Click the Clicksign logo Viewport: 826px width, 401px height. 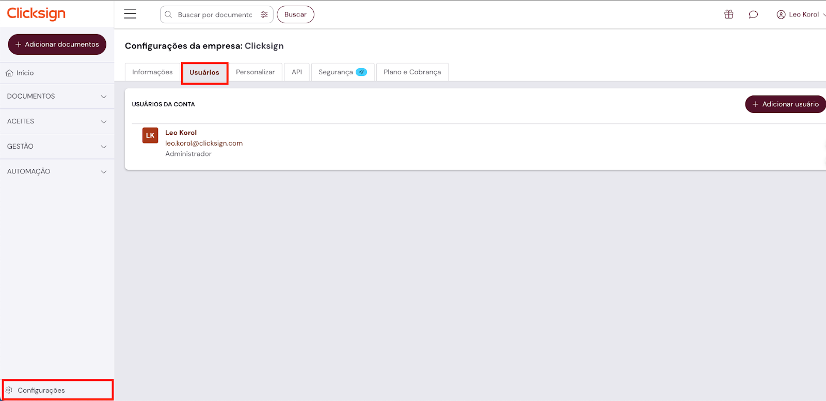tap(36, 14)
